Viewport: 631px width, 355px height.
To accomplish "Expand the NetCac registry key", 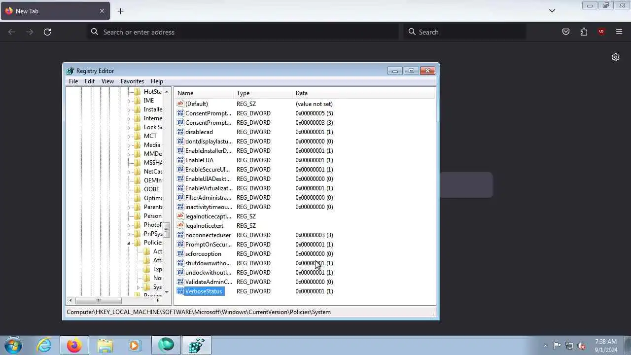I will point(129,172).
